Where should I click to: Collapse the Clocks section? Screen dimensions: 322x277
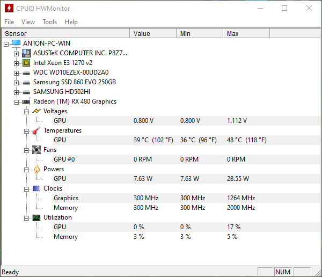(26, 189)
